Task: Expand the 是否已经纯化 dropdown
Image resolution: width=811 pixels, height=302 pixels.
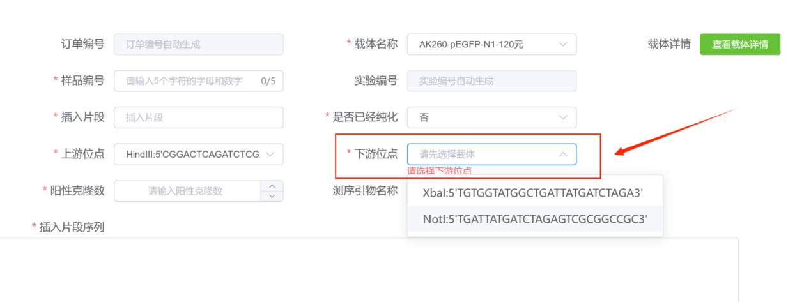Action: coord(491,117)
